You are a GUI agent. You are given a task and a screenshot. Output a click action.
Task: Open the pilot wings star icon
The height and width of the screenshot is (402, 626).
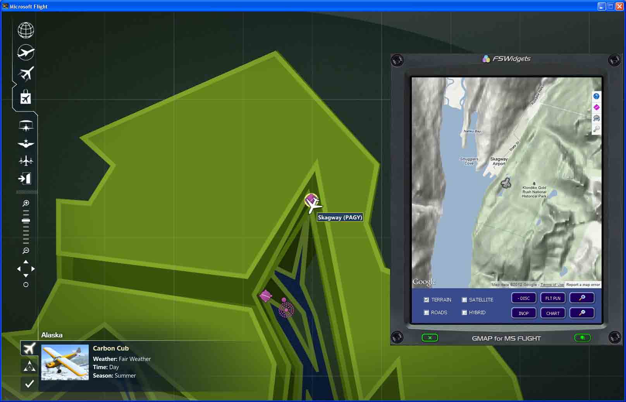26,144
